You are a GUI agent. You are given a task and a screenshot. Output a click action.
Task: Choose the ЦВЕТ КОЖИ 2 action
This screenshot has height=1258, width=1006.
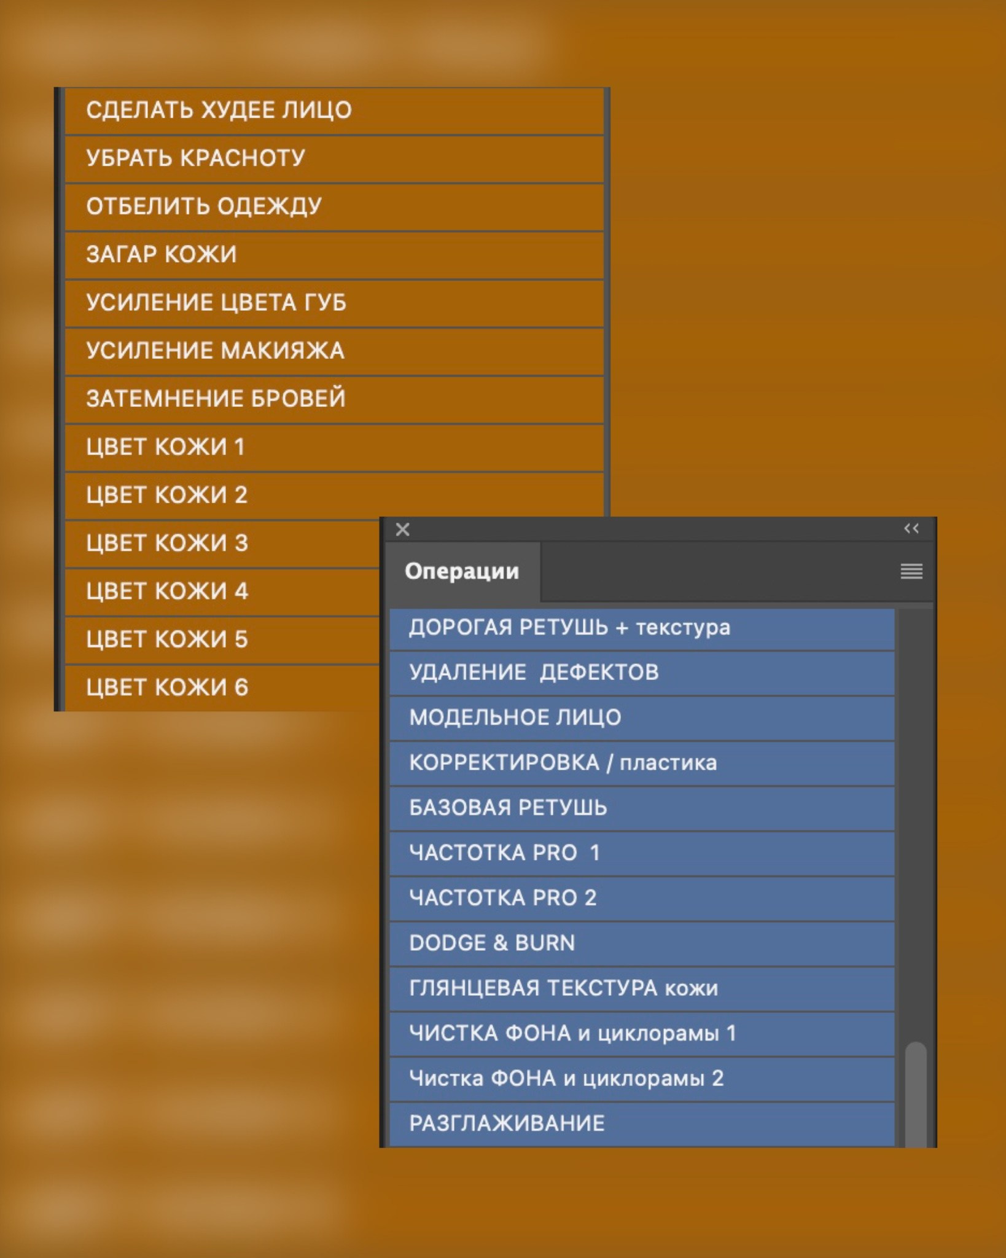click(x=334, y=495)
